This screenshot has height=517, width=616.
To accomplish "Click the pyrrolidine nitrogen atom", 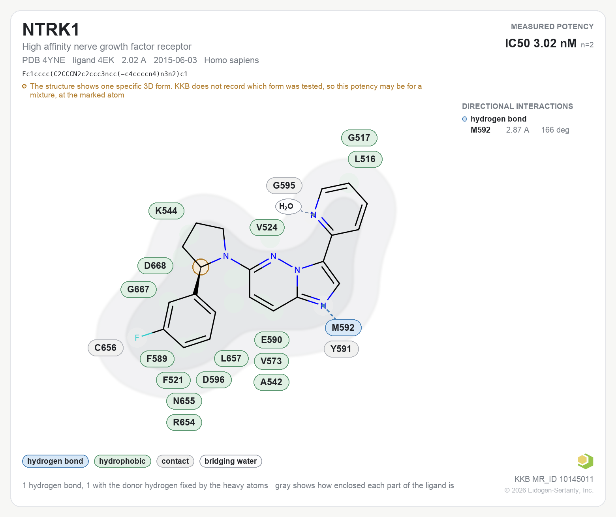I will click(226, 256).
